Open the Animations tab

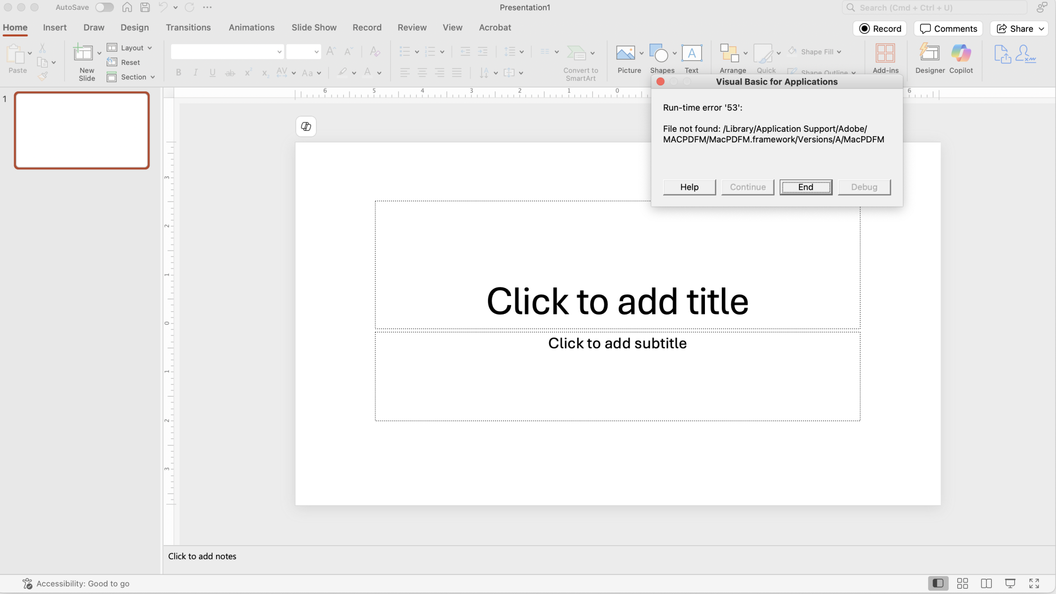251,27
